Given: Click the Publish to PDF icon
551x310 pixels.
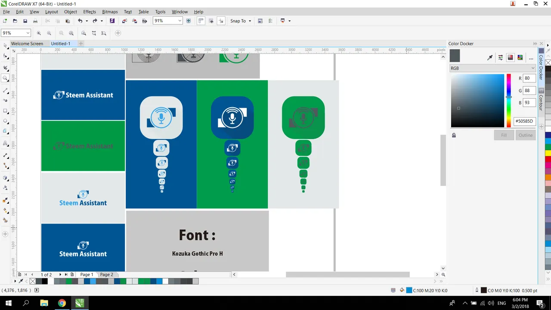Looking at the screenshot, I should [x=145, y=21].
